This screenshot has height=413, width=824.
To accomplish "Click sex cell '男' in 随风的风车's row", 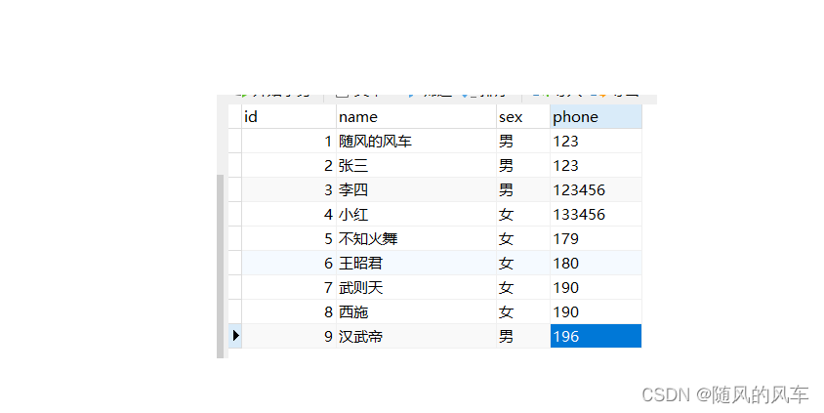I will pyautogui.click(x=523, y=141).
